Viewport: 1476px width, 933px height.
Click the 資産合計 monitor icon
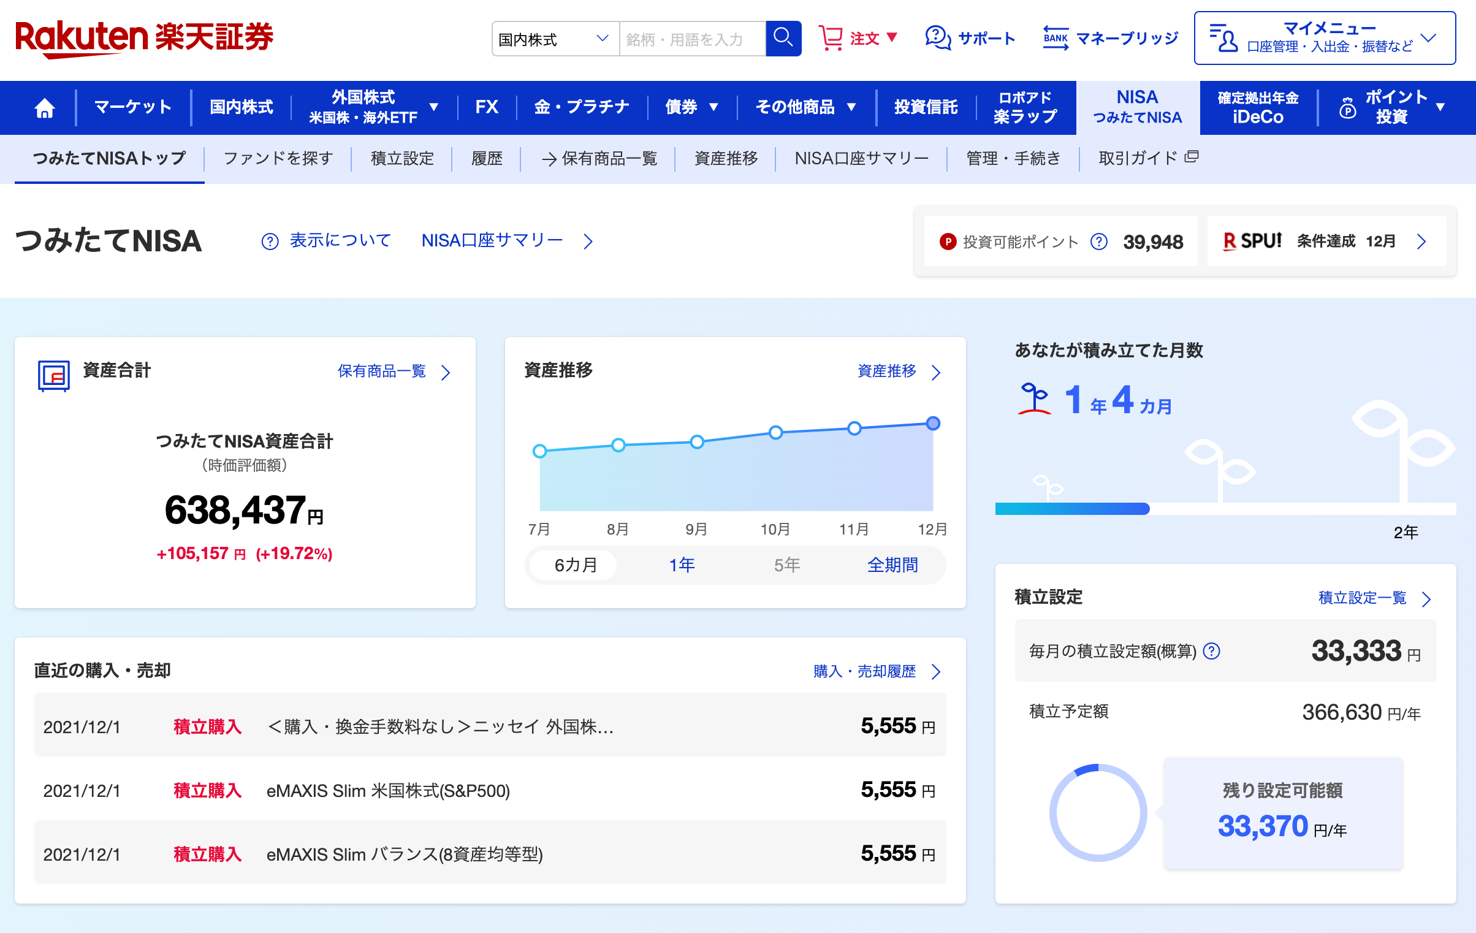coord(54,376)
